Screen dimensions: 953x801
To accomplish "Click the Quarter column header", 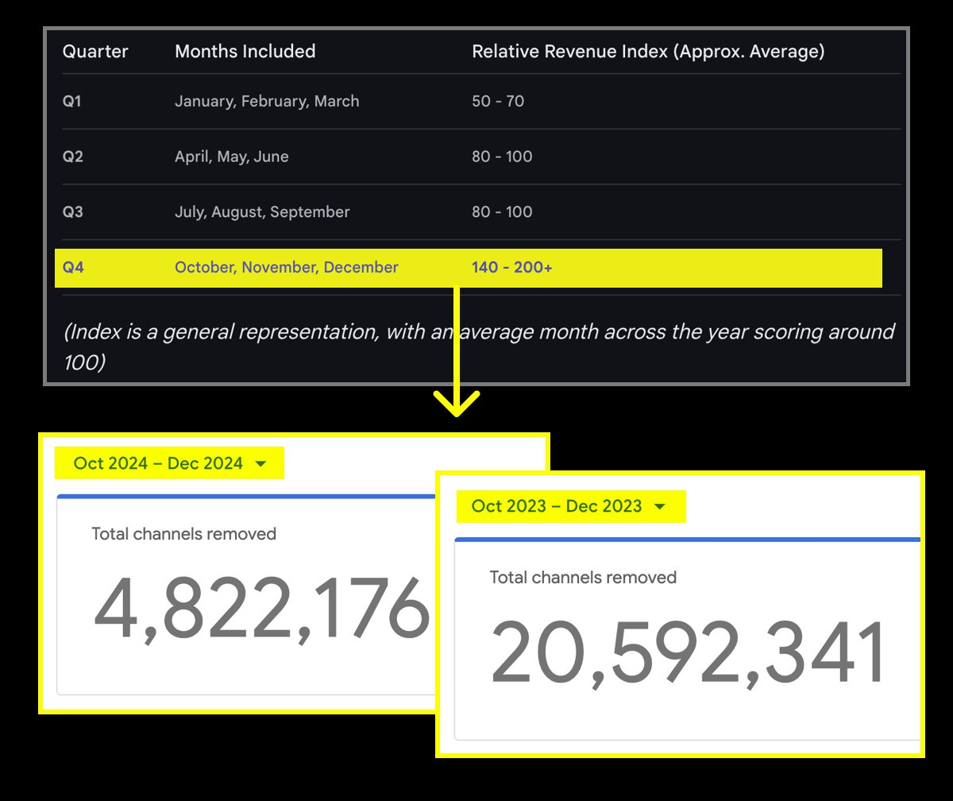I will (x=95, y=52).
